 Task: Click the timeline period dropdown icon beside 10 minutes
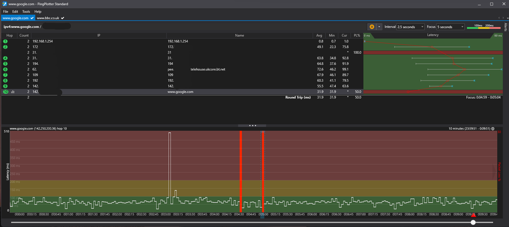click(493, 129)
